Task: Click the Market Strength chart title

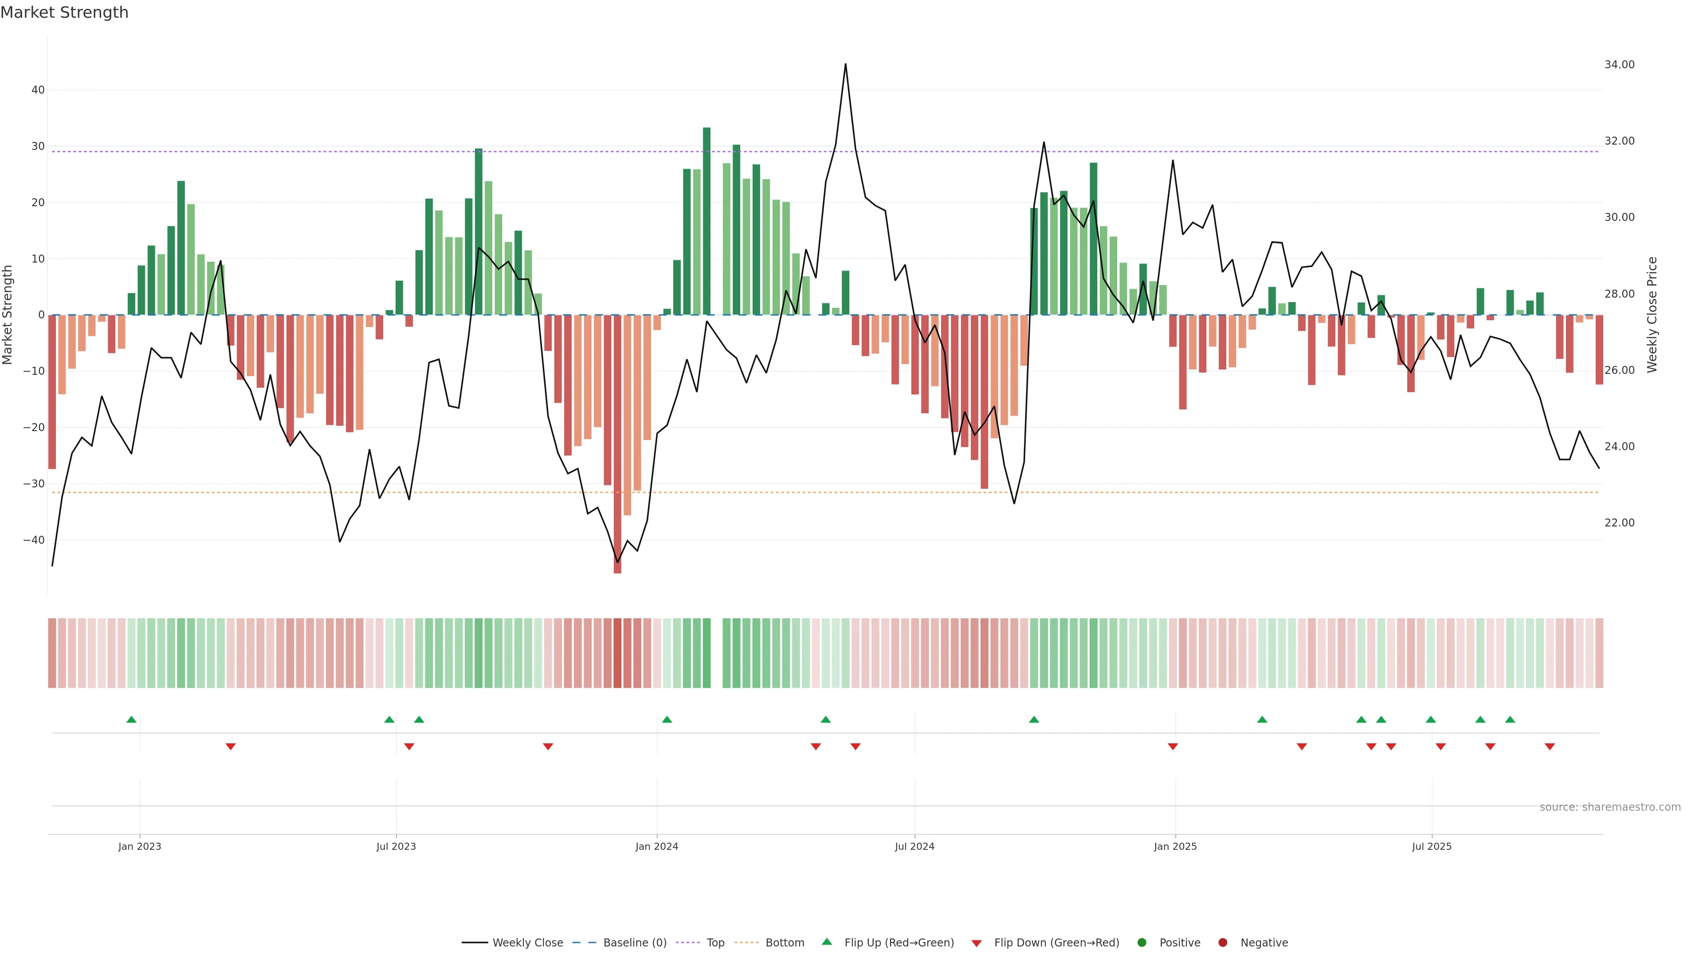Action: [x=64, y=12]
